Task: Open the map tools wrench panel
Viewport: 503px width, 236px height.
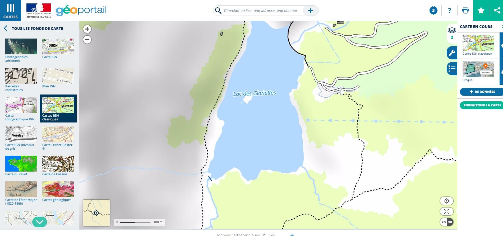Action: click(x=452, y=53)
